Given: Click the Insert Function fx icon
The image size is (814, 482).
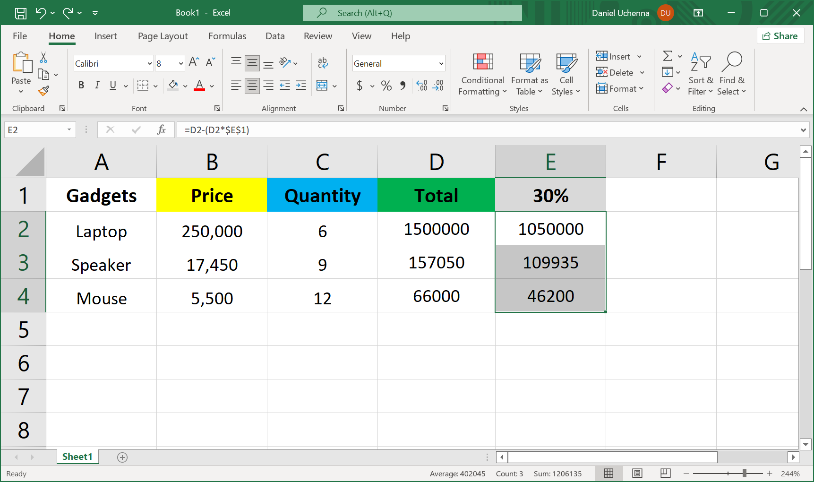Looking at the screenshot, I should pos(161,130).
